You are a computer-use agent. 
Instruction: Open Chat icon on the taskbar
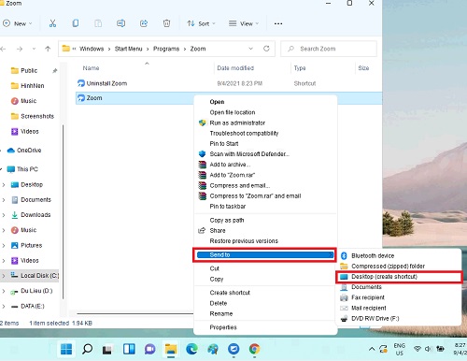(149, 349)
